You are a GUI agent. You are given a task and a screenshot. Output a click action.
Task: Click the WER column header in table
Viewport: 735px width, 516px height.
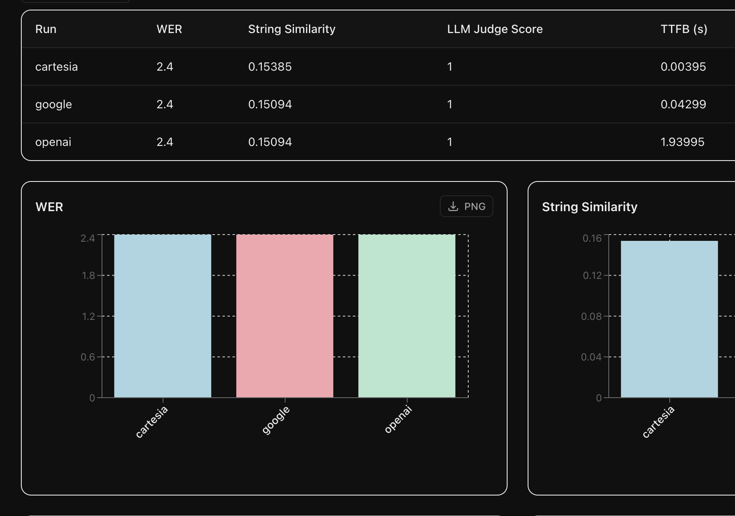pos(169,29)
